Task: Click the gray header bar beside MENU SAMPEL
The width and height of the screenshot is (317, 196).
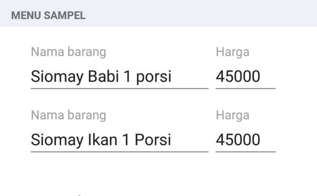Action: tap(201, 13)
